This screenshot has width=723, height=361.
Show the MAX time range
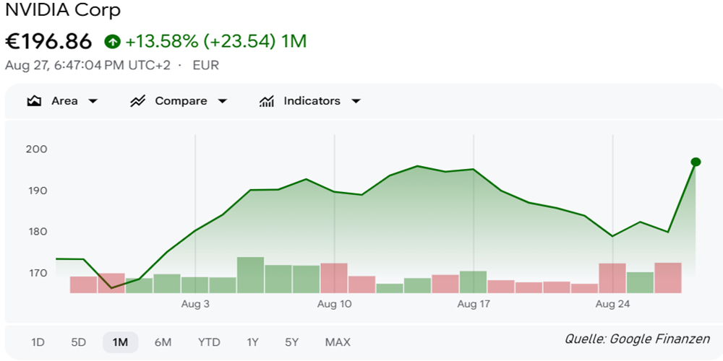click(338, 342)
